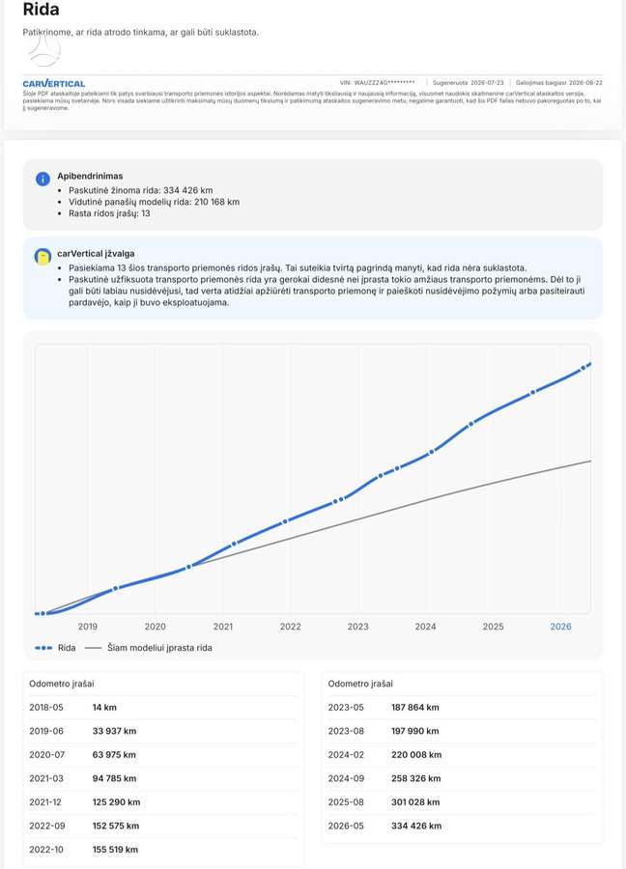The width and height of the screenshot is (626, 869).
Task: Click the Paskutinė žinoma rida 334 426 km line
Action: tap(141, 190)
